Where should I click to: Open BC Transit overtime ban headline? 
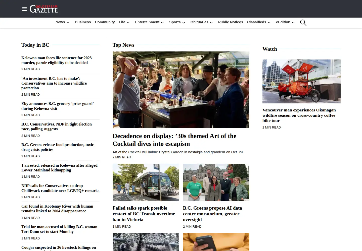pos(144,214)
